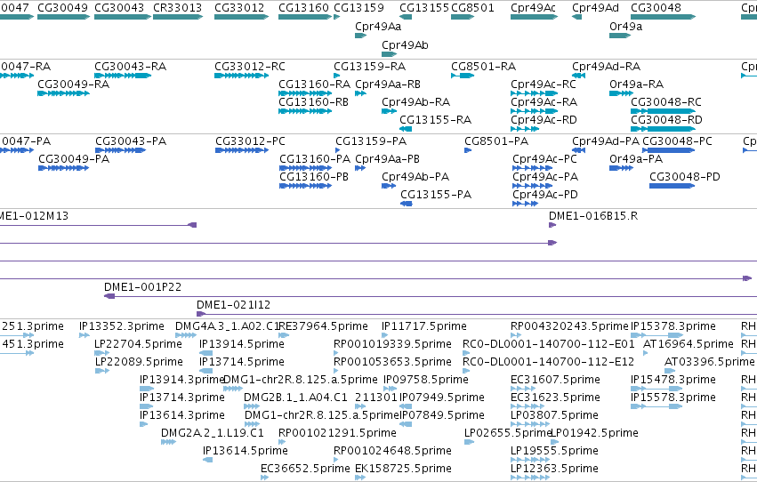The width and height of the screenshot is (757, 482).
Task: Click the Cpr49Aa gene label
Action: (x=378, y=27)
